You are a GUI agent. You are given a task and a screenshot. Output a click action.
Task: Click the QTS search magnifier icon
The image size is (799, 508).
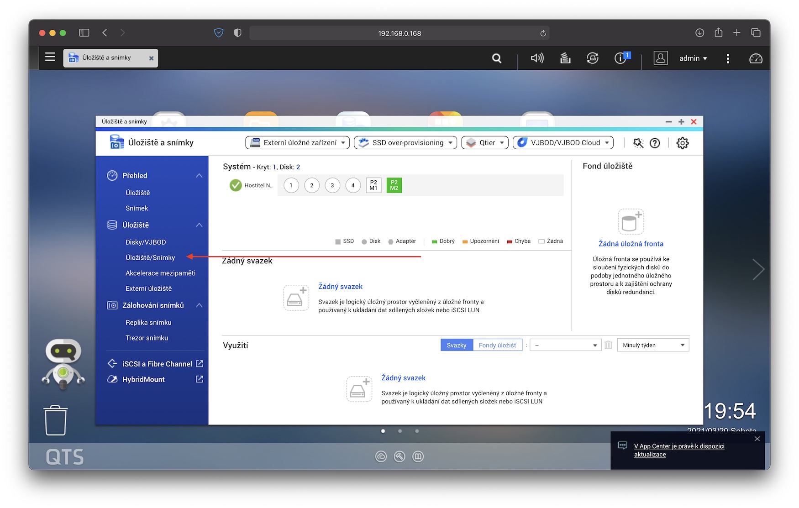pos(496,58)
